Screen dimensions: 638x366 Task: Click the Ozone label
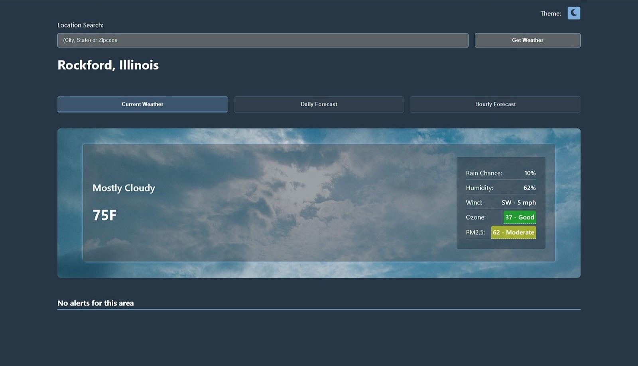click(476, 217)
